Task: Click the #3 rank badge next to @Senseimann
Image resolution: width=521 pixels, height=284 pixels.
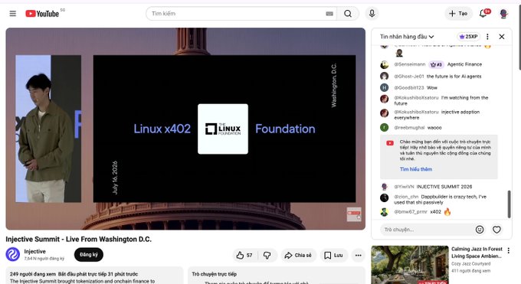Action: point(436,64)
